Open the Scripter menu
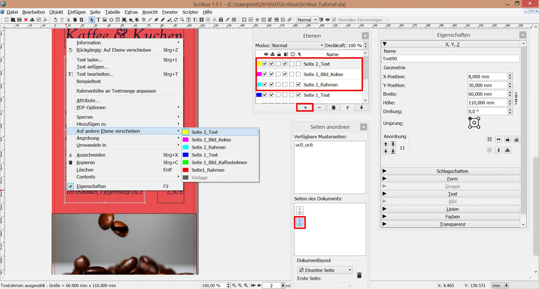This screenshot has width=539, height=289. click(190, 12)
